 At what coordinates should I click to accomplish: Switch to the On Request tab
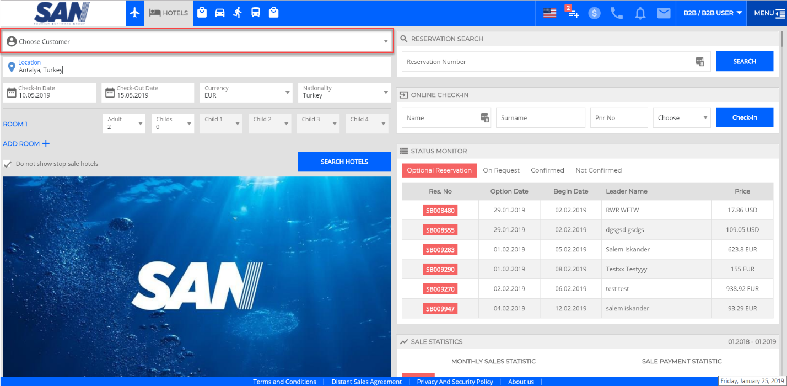(501, 170)
